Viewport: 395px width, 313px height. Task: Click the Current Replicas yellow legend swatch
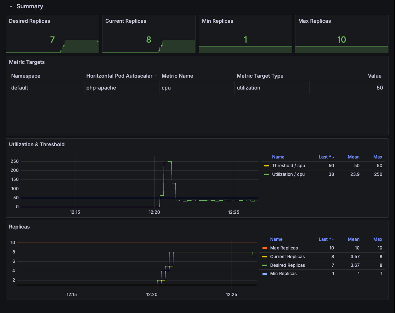[264, 257]
